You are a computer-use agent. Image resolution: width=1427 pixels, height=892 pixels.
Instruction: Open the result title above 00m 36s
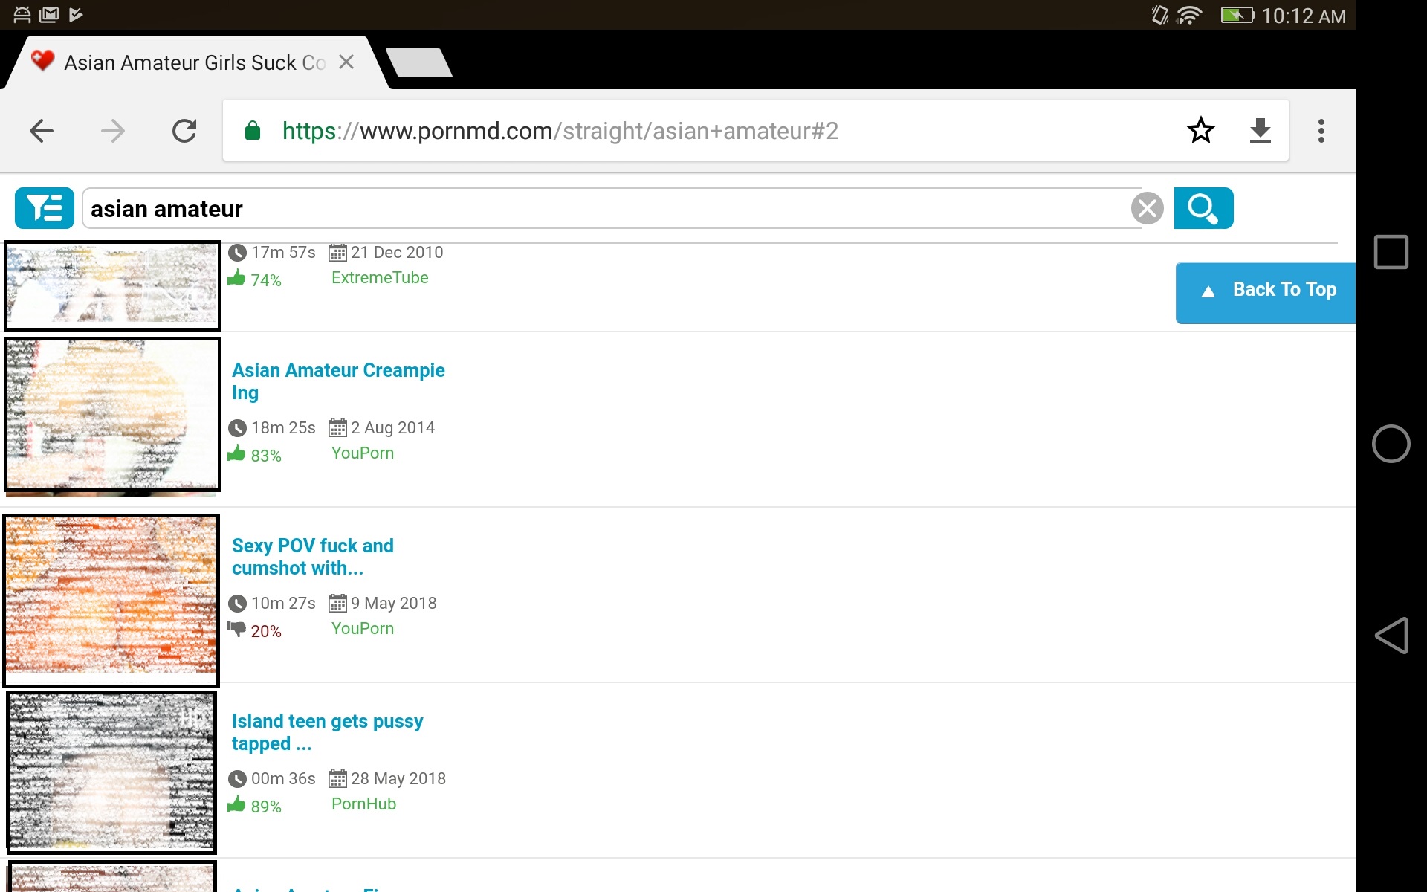pyautogui.click(x=328, y=732)
